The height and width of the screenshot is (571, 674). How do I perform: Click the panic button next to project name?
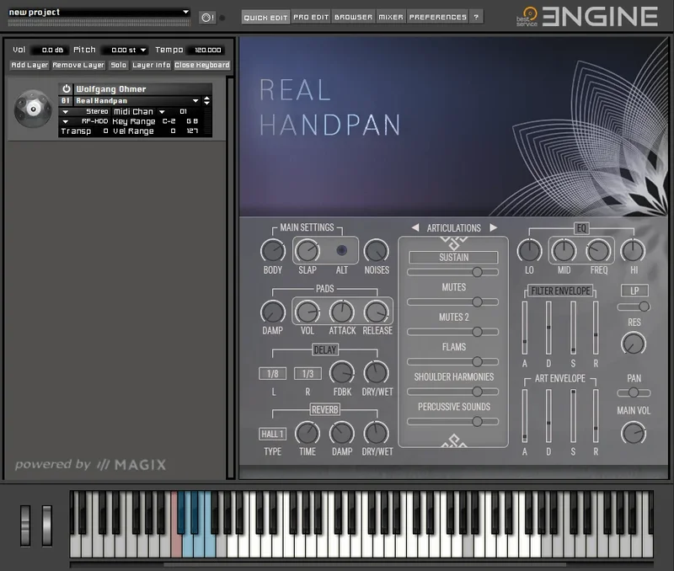point(207,18)
